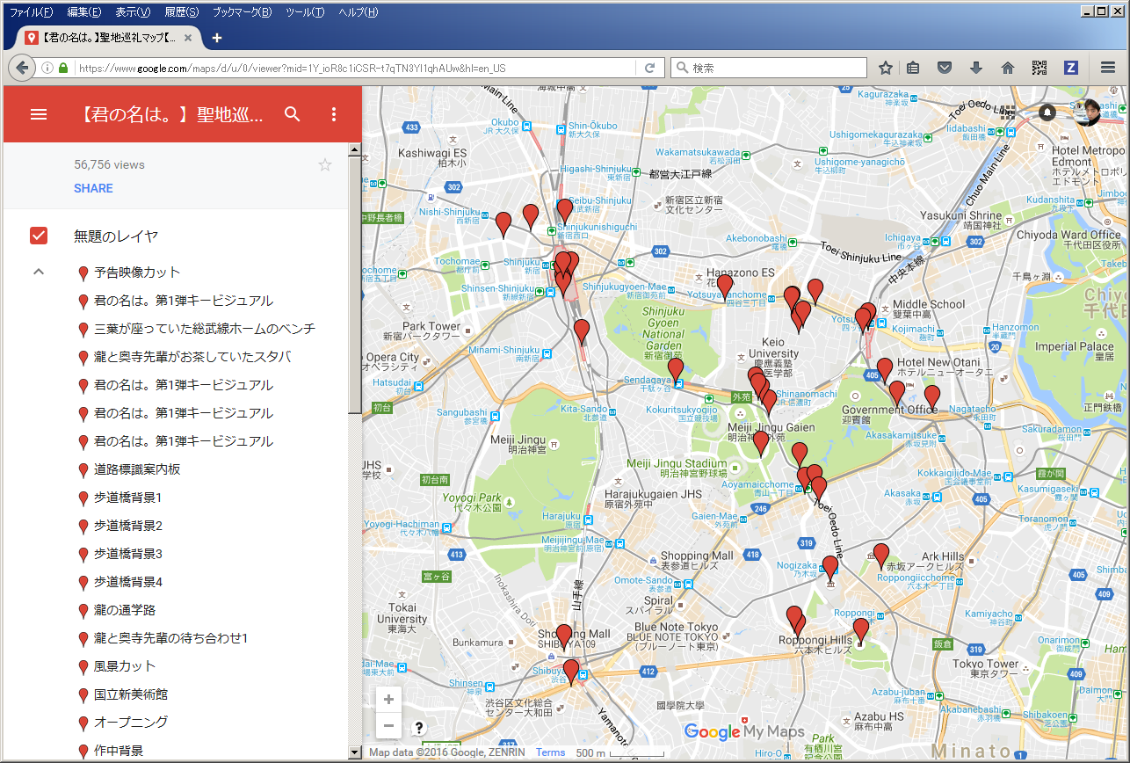This screenshot has width=1130, height=763.
Task: Open the Firefox hamburger menu
Action: tap(1108, 68)
